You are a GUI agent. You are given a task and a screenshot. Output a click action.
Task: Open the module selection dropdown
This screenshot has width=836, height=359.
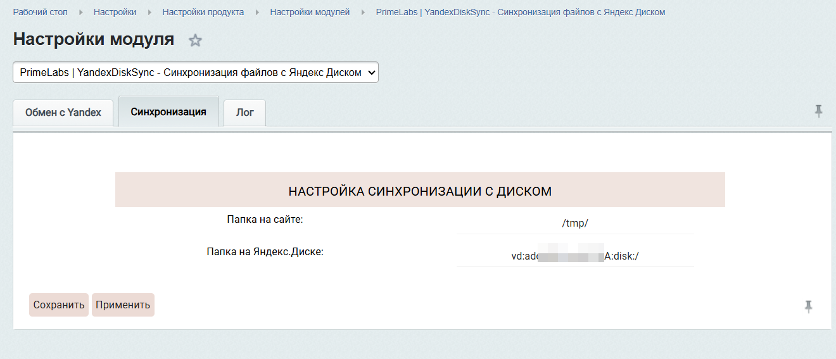pyautogui.click(x=196, y=72)
